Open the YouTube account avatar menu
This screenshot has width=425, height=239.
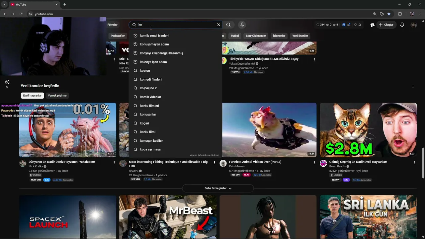point(413,25)
